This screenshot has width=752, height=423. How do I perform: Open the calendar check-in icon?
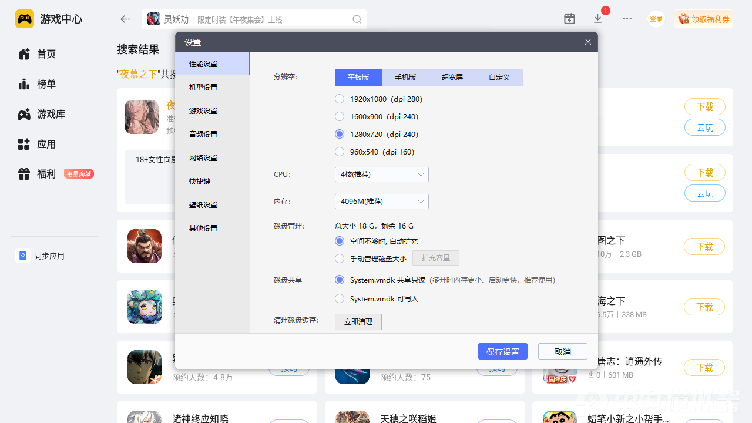pyautogui.click(x=569, y=19)
